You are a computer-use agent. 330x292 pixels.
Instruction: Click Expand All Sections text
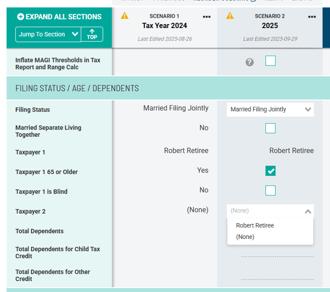[64, 17]
